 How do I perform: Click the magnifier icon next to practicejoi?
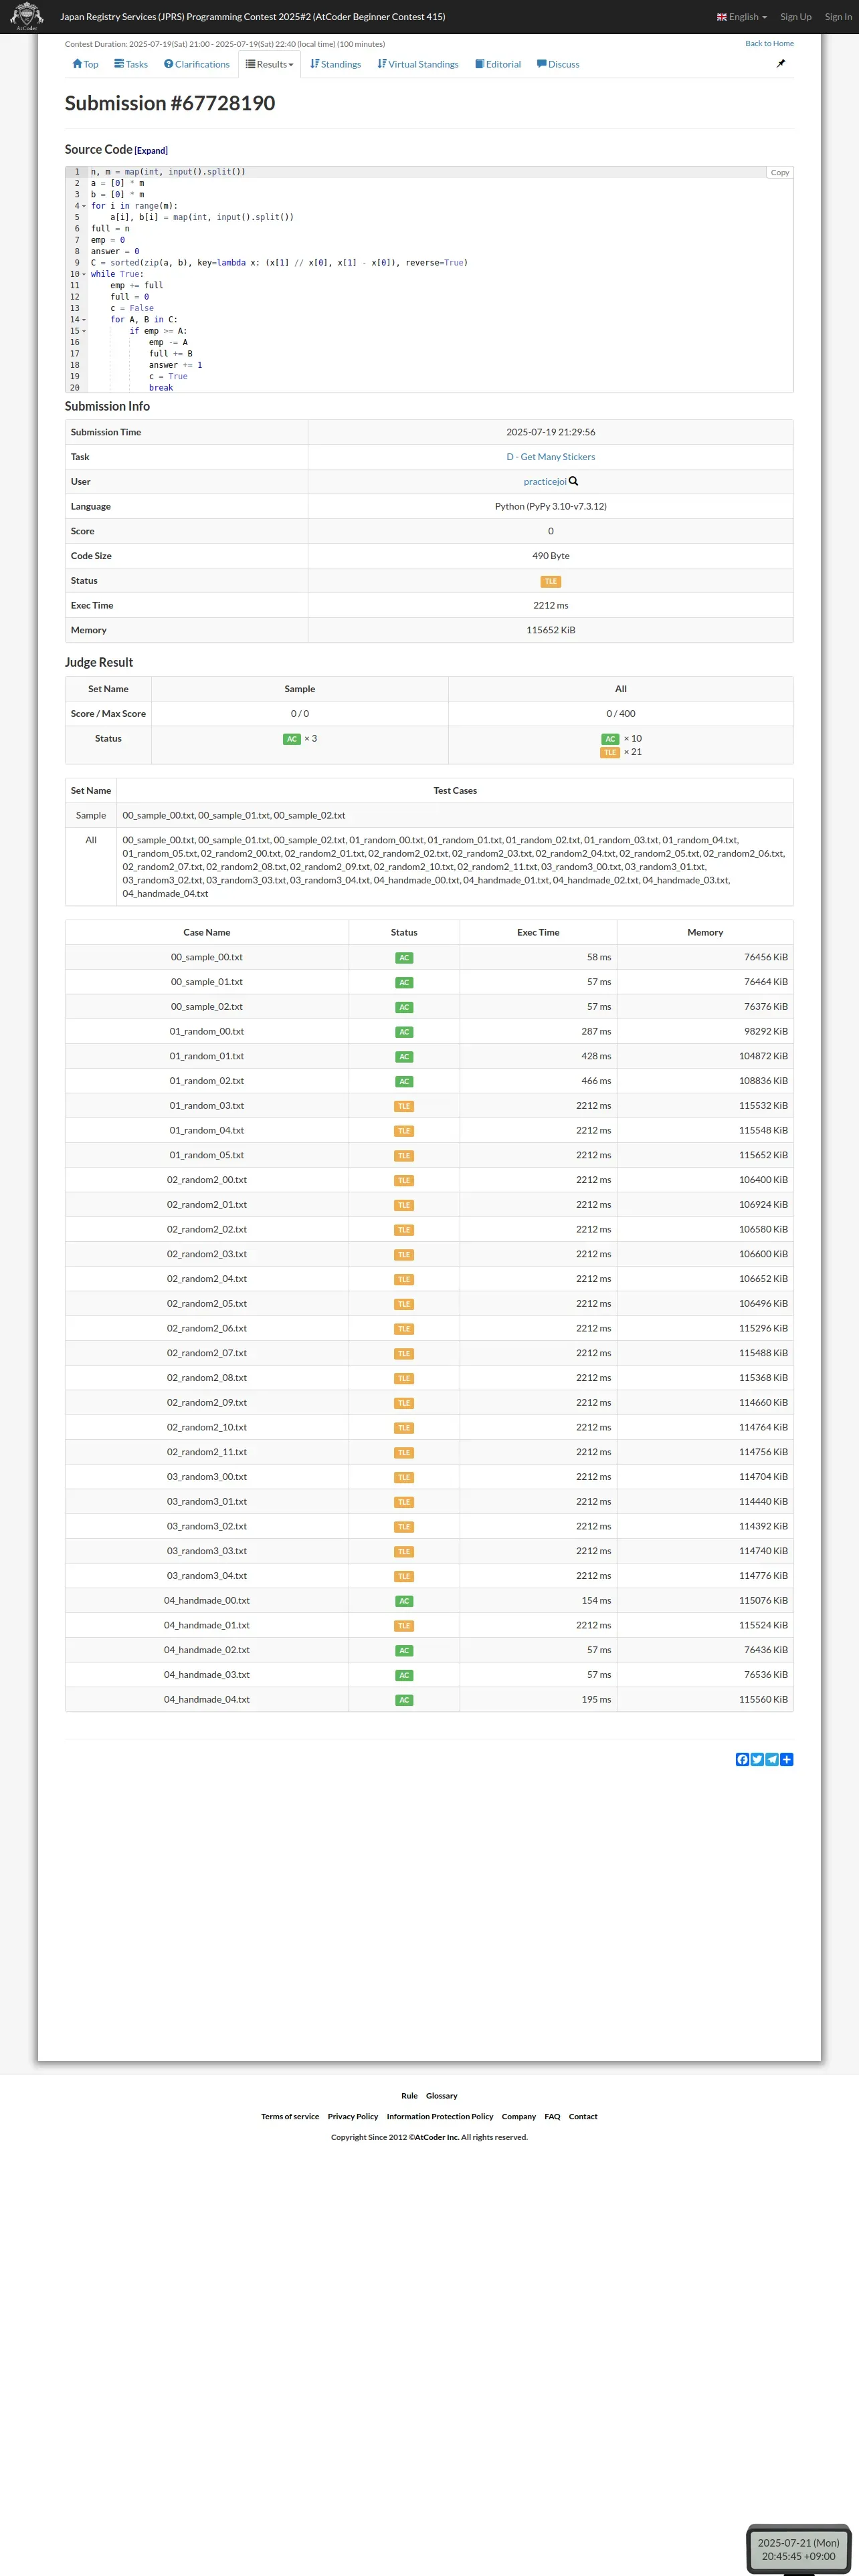(574, 481)
